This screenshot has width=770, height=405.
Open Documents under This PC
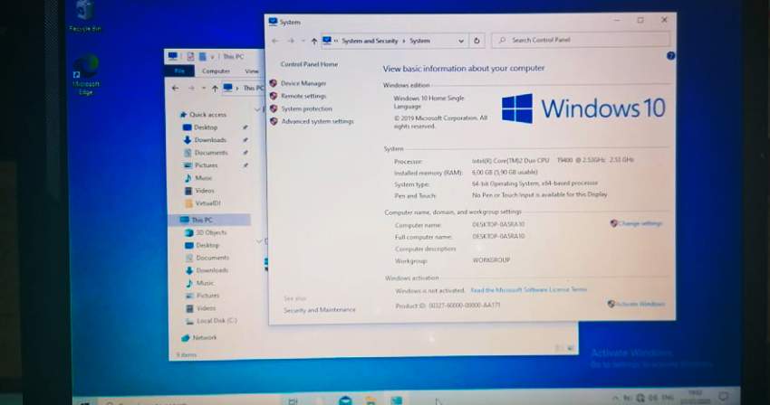pos(212,258)
